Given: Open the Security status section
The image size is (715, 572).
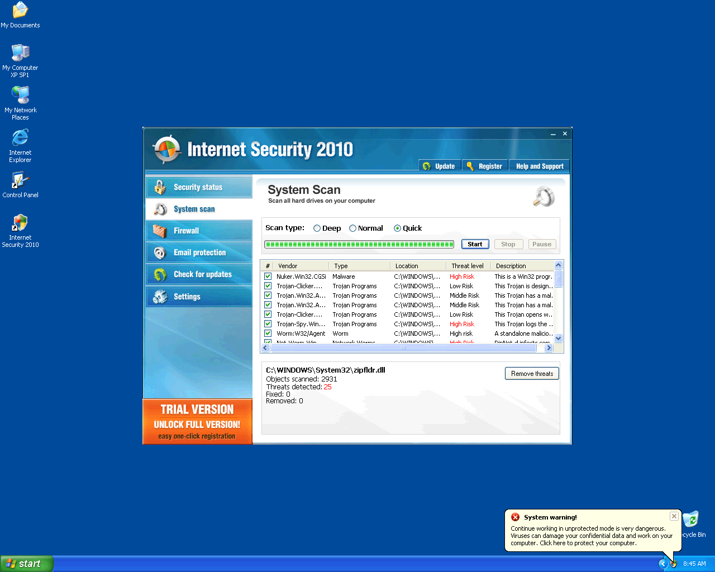Looking at the screenshot, I should pyautogui.click(x=199, y=187).
